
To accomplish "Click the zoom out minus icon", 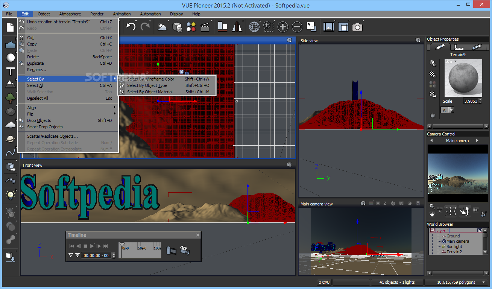I will 297,27.
